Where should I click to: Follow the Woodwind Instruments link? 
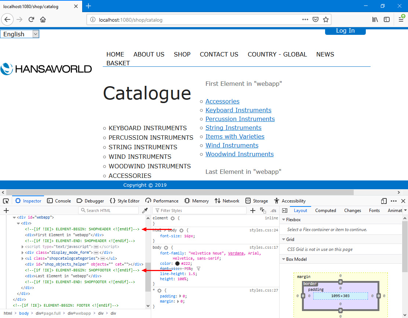click(240, 154)
